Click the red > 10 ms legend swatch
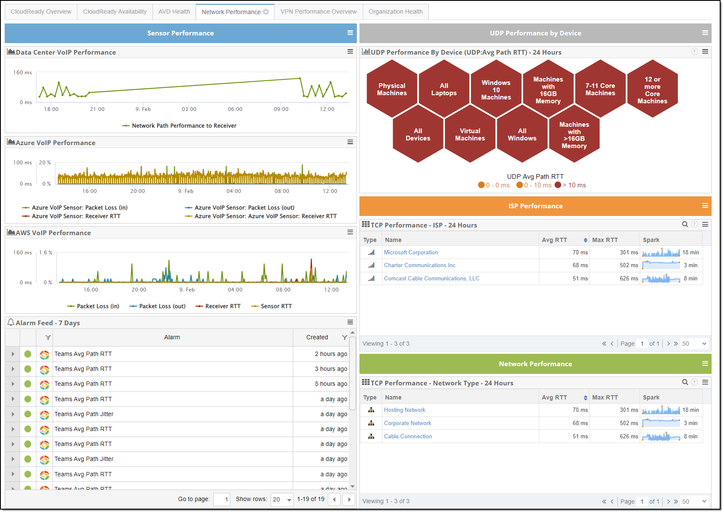The height and width of the screenshot is (513, 724). coord(557,185)
